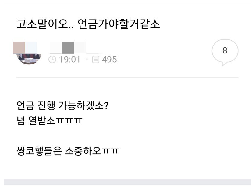Click the body line 언금 진행 가능하겠소?
Screen dimensions: 252x187
63,106
